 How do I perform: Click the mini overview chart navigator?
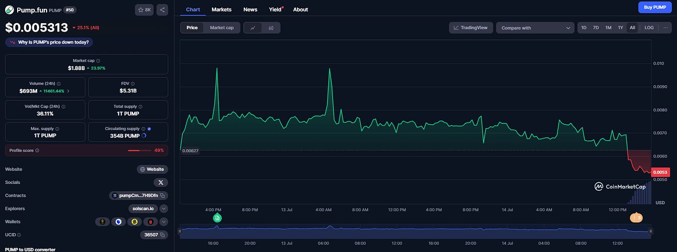click(x=415, y=231)
